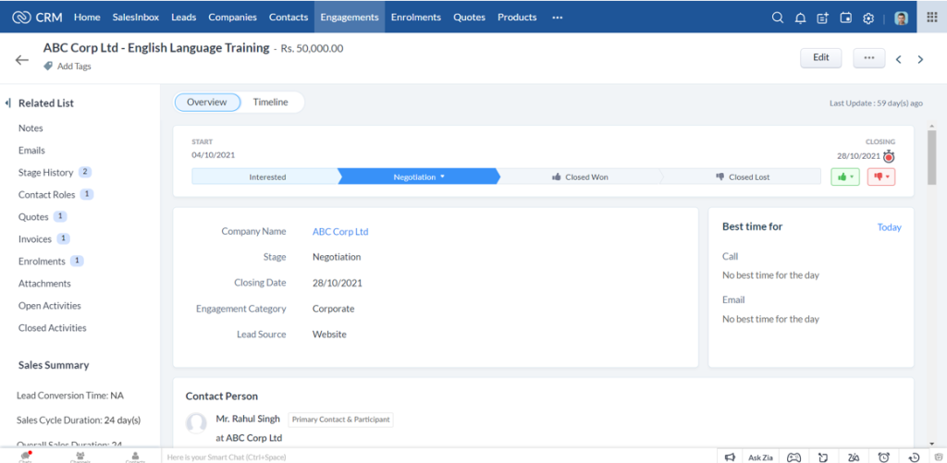Open the SalesInbox tab
This screenshot has height=463, width=947.
click(x=136, y=18)
